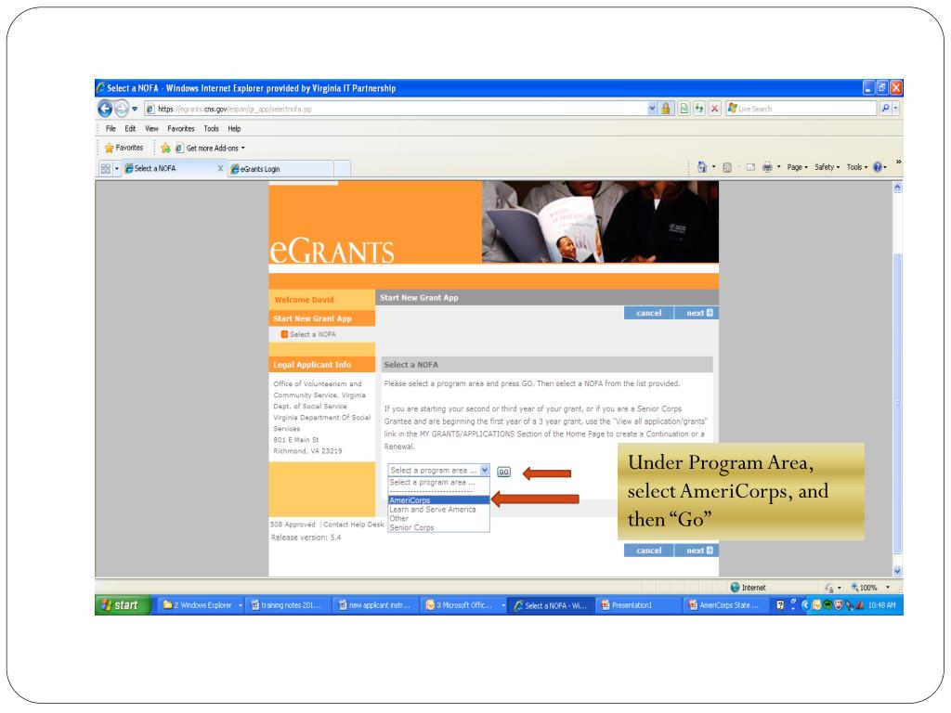Click the Refresh green arrows icon
This screenshot has height=713, width=951.
coord(699,109)
